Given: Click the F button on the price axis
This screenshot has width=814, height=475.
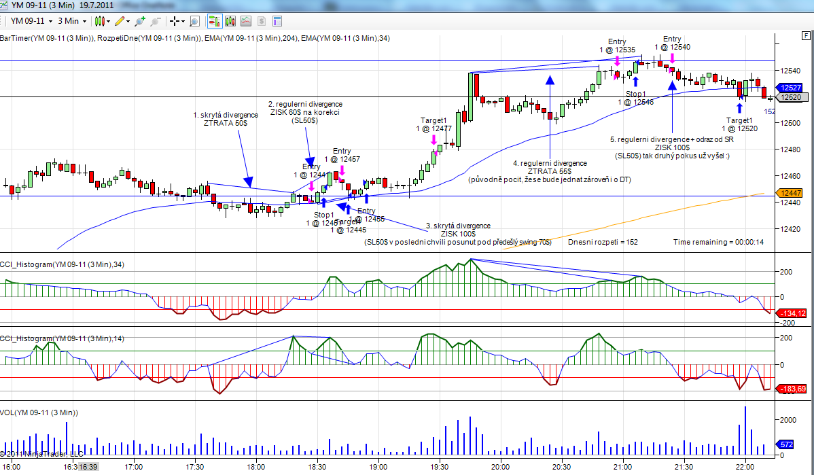Looking at the screenshot, I should (806, 36).
